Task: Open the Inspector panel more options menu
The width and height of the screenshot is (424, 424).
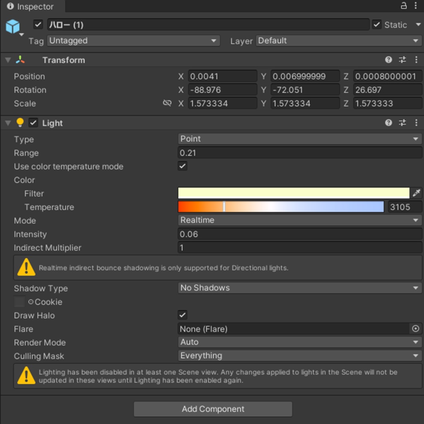Action: 416,6
